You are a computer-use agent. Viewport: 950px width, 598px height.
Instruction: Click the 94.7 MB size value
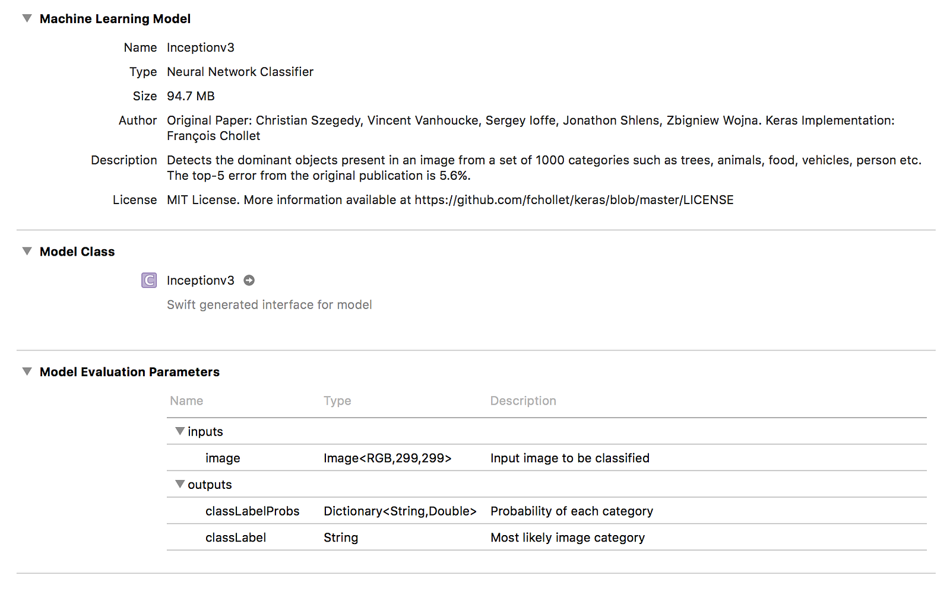tap(191, 96)
